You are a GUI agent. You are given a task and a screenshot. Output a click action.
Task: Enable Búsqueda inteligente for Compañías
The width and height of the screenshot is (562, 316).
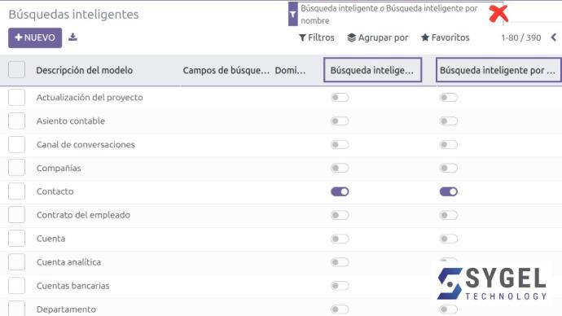[x=340, y=168]
